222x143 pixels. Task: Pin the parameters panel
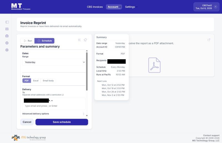pyautogui.click(x=85, y=40)
